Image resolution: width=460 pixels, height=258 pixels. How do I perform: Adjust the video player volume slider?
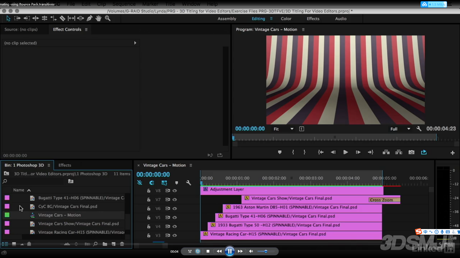click(x=266, y=251)
